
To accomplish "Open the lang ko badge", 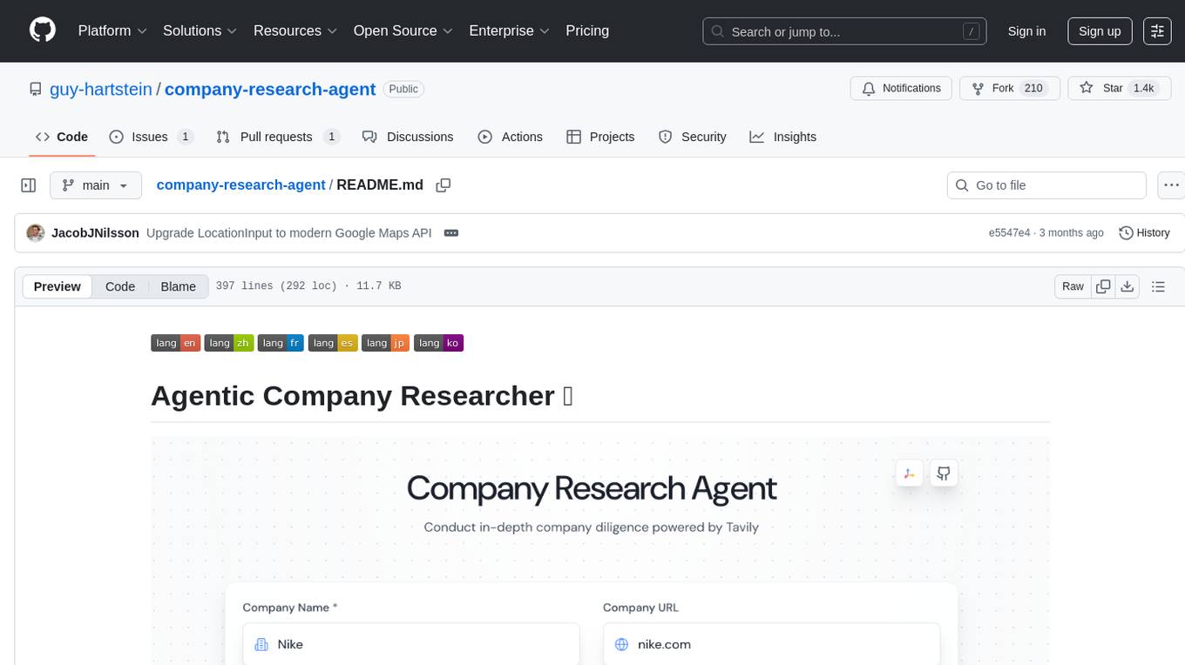I will click(438, 343).
